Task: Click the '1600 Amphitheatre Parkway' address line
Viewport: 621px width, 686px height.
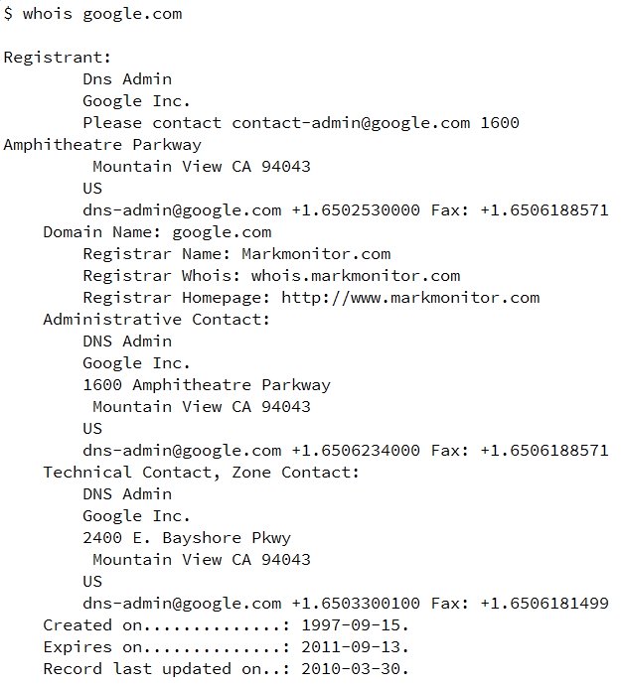Action: pos(207,385)
